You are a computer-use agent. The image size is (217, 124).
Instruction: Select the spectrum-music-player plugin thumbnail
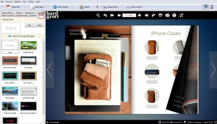(x=28, y=106)
